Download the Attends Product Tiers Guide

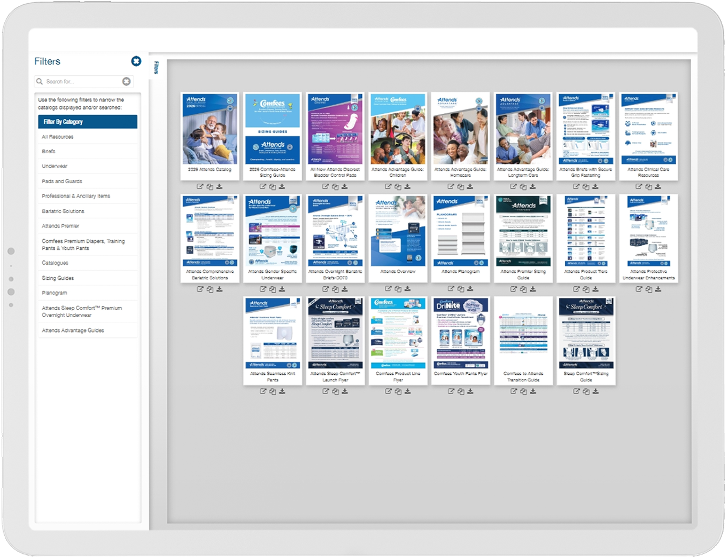point(596,289)
